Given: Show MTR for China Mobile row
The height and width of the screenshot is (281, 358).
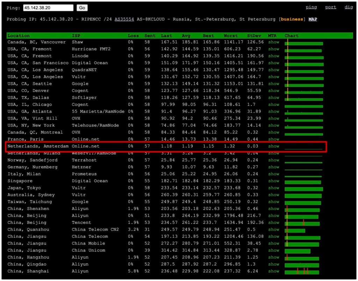Looking at the screenshot, I should click(273, 243).
